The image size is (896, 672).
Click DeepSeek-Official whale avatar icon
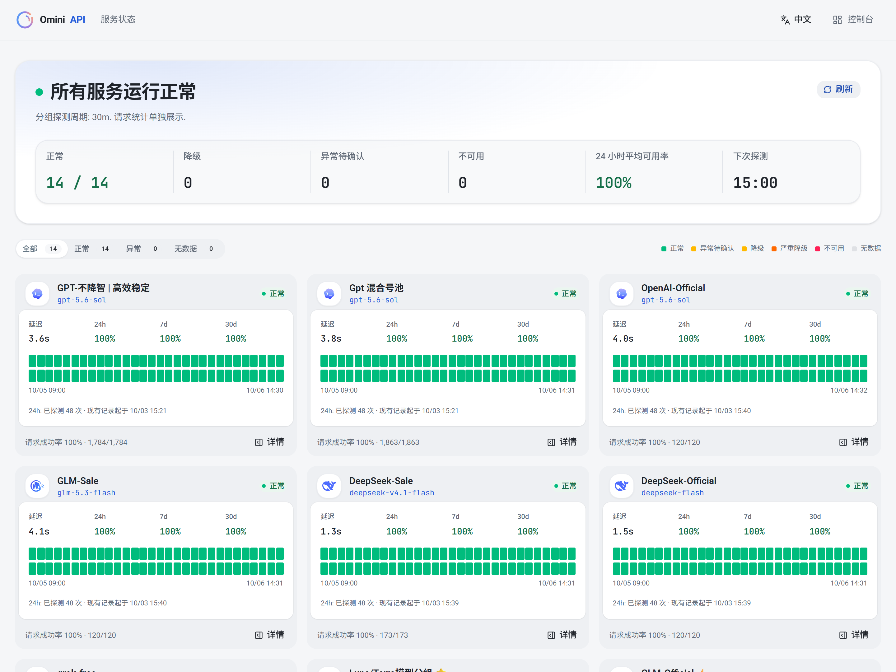pos(621,486)
